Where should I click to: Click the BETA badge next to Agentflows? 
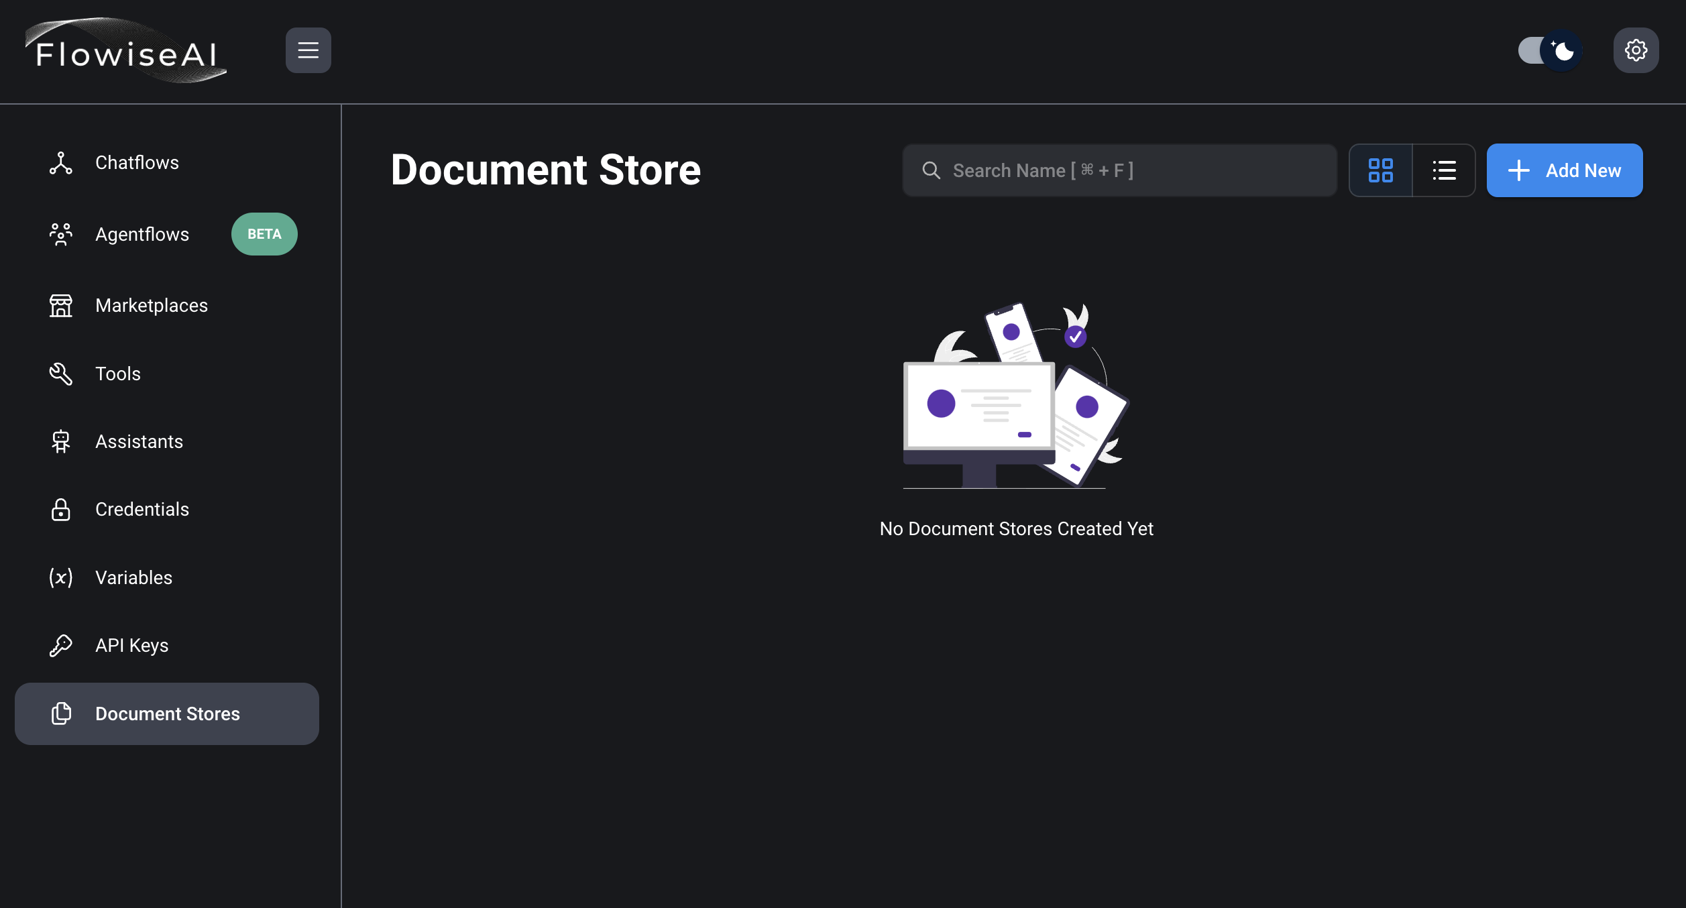point(264,234)
